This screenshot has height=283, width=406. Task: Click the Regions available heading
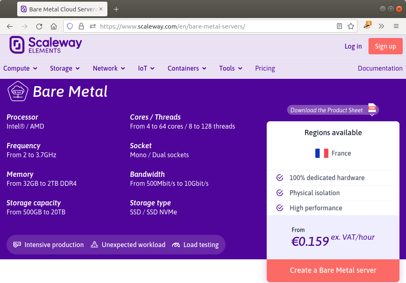[333, 133]
